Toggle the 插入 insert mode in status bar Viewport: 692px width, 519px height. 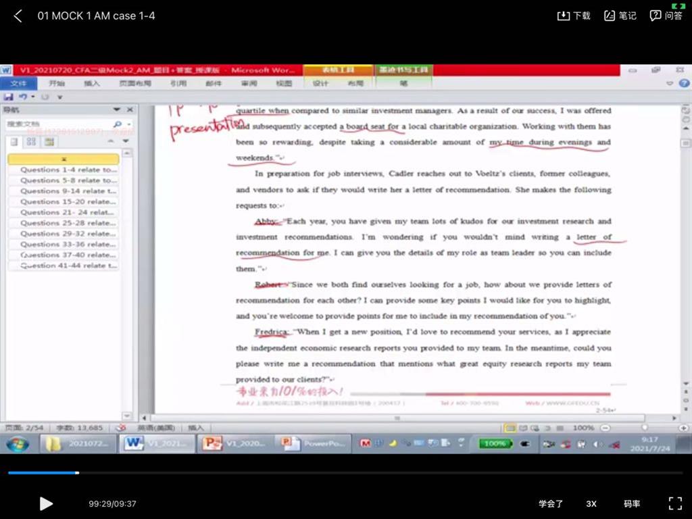click(195, 428)
